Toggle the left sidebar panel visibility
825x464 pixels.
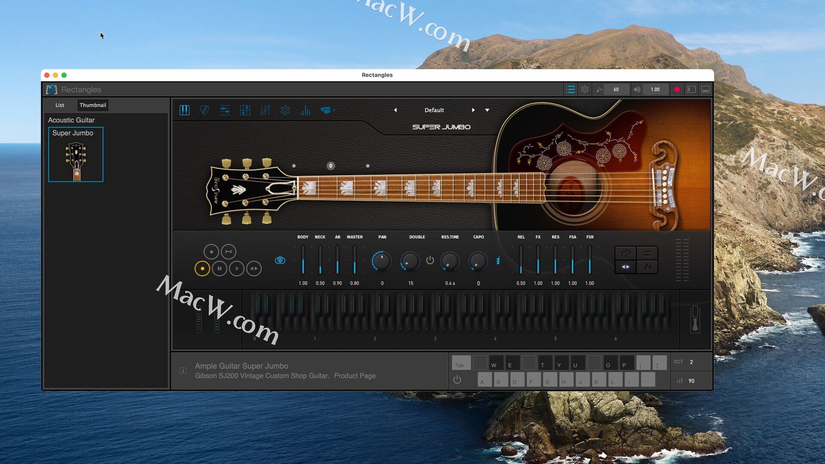[x=691, y=89]
